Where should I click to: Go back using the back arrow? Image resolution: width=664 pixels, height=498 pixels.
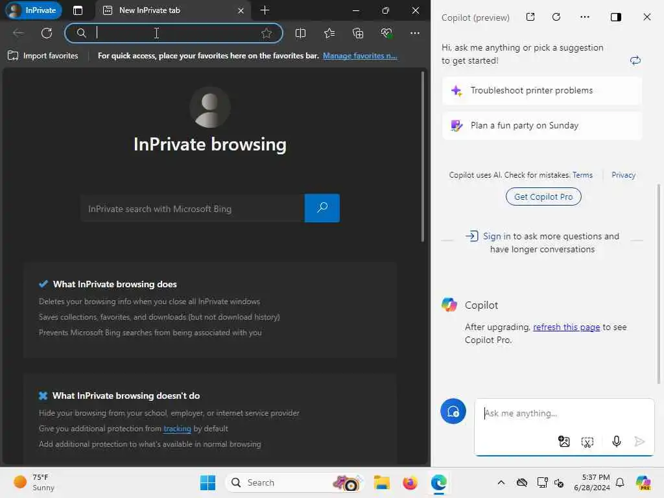point(18,33)
